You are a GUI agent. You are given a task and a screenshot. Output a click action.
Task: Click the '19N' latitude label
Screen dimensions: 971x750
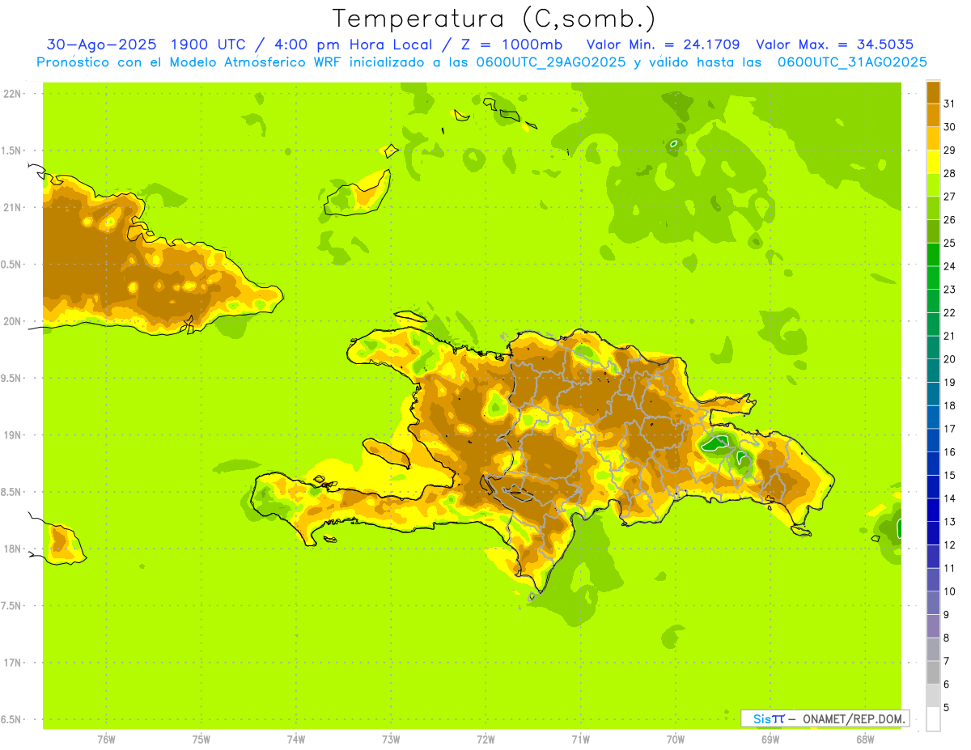pyautogui.click(x=13, y=435)
